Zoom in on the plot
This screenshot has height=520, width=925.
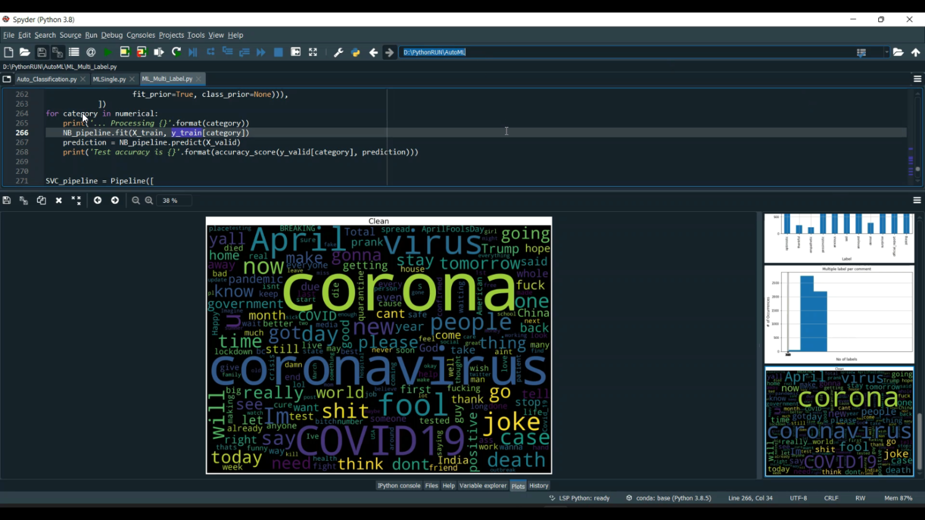[x=149, y=200]
